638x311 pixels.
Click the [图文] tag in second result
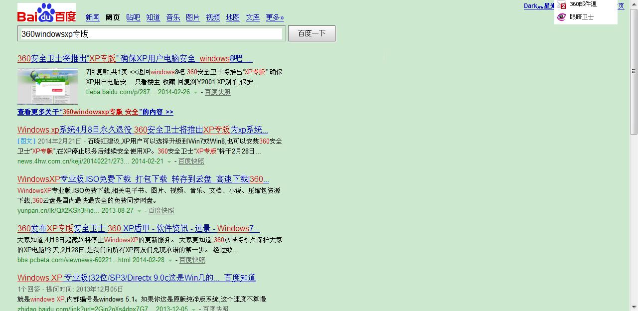pyautogui.click(x=26, y=141)
